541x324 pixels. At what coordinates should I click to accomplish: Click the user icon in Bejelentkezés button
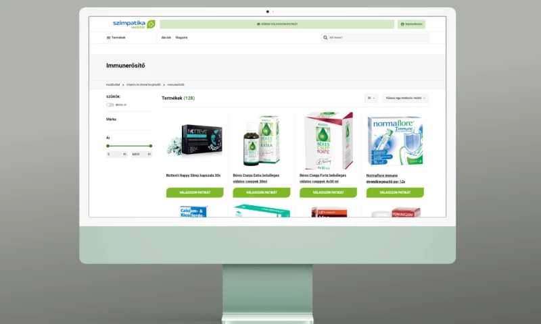[402, 24]
